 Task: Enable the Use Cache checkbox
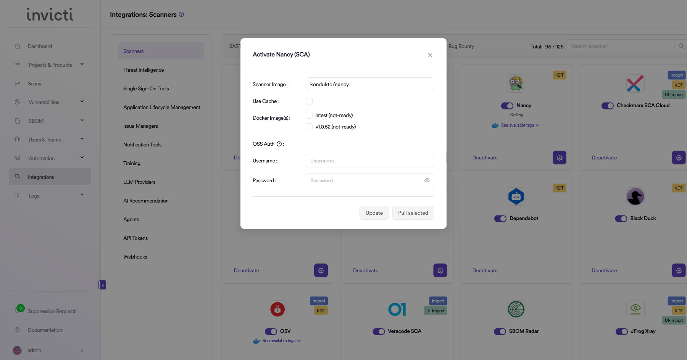(x=309, y=101)
